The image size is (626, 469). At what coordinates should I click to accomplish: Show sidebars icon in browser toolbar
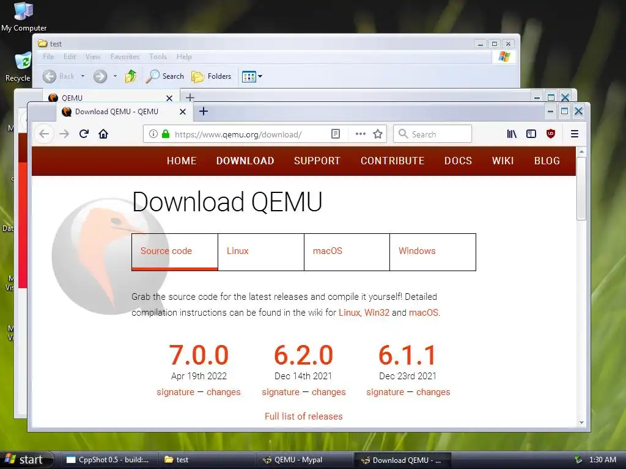point(531,134)
